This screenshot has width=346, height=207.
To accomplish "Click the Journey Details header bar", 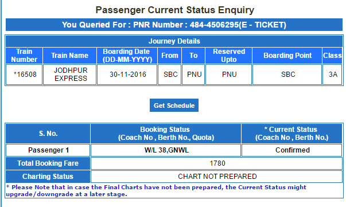I will point(174,41).
